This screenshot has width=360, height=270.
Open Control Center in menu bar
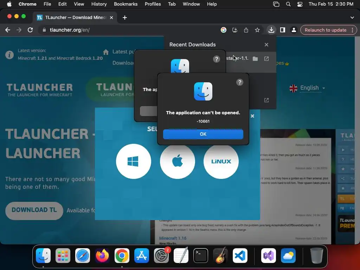[x=300, y=4]
